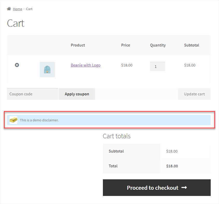Click the Quantity column header

[158, 45]
